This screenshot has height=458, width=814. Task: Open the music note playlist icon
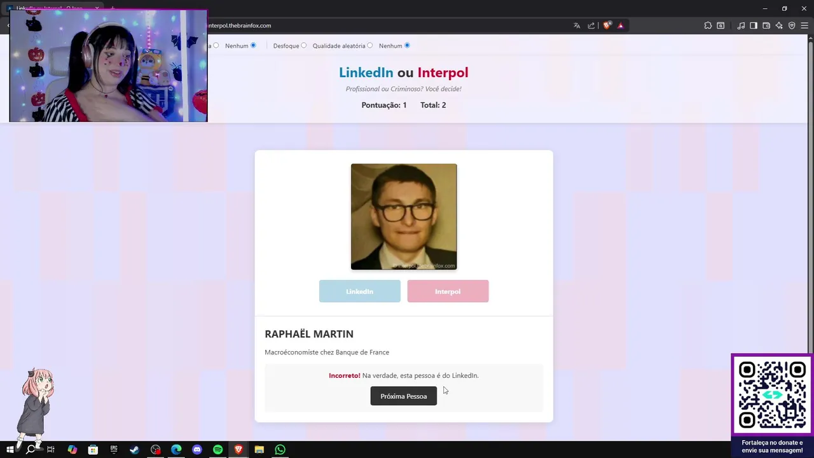[741, 25]
